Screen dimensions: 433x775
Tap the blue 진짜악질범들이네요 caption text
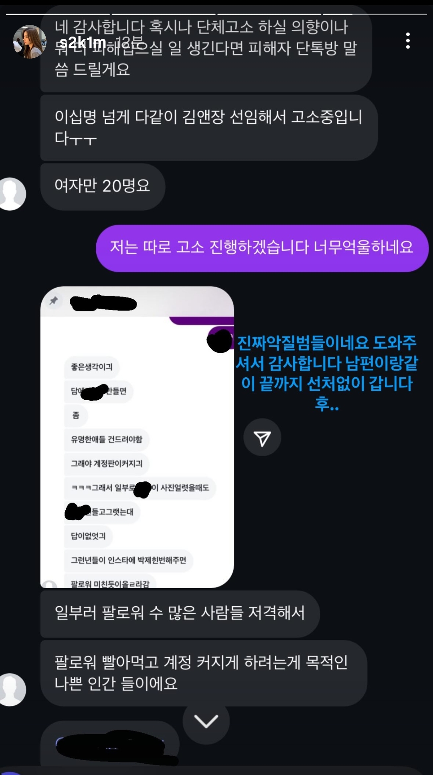point(327,373)
